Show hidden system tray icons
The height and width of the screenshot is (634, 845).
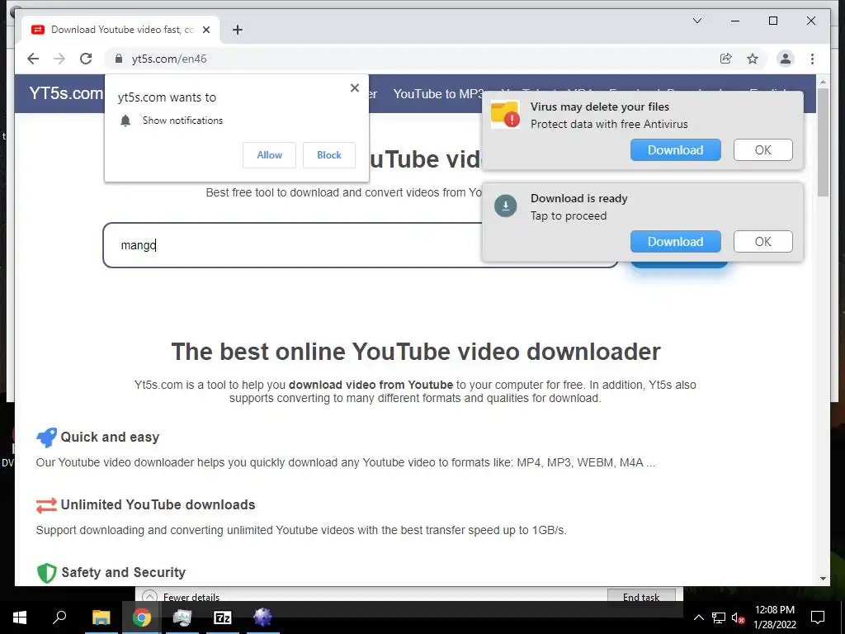pos(698,617)
